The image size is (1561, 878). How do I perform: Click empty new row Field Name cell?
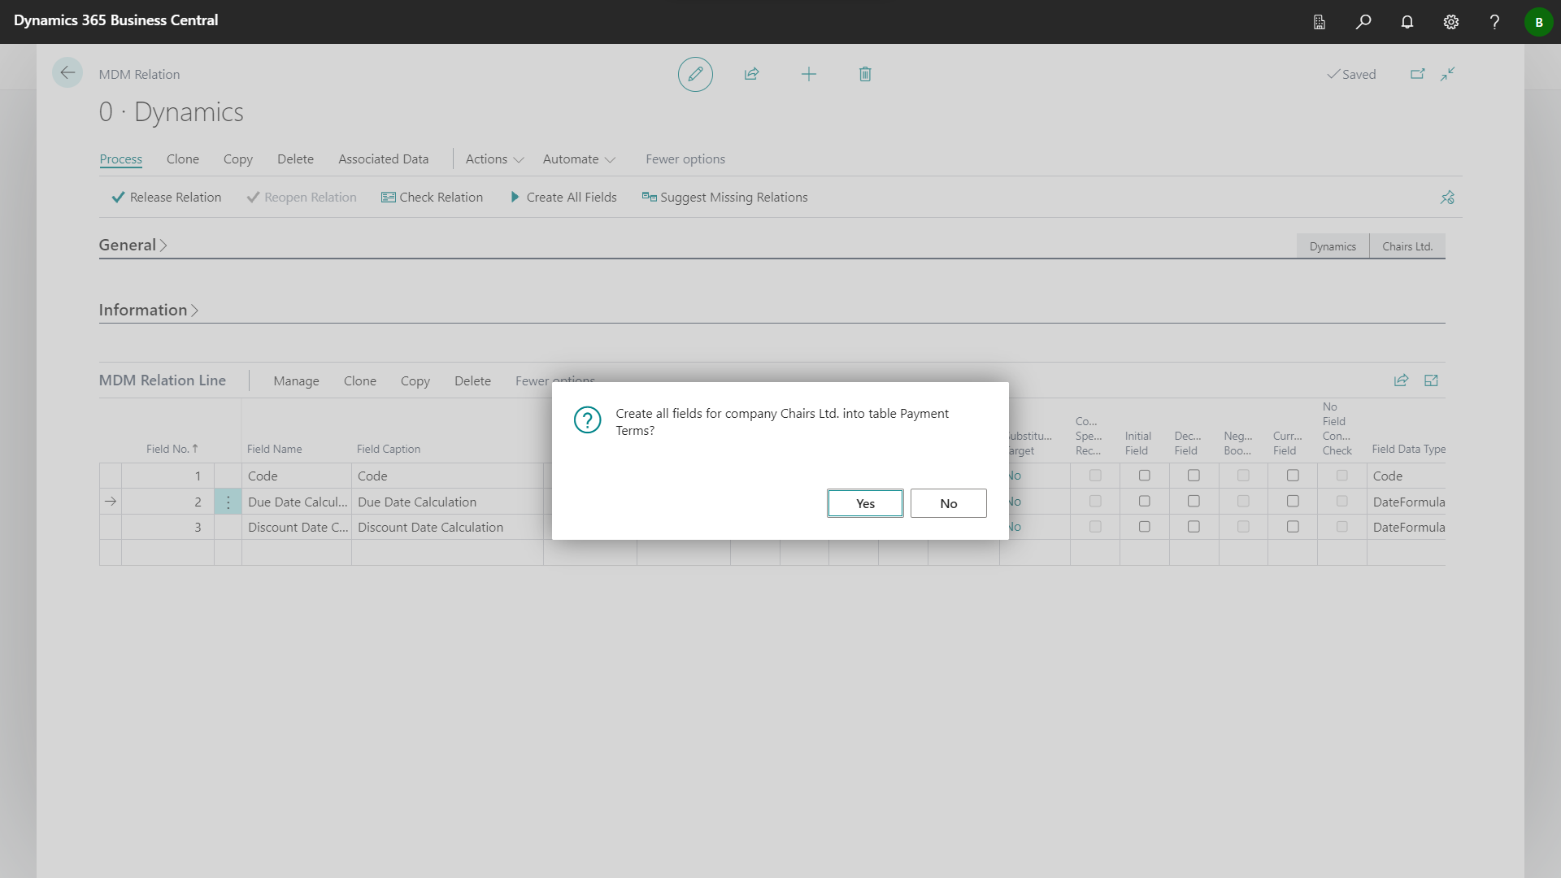297,553
